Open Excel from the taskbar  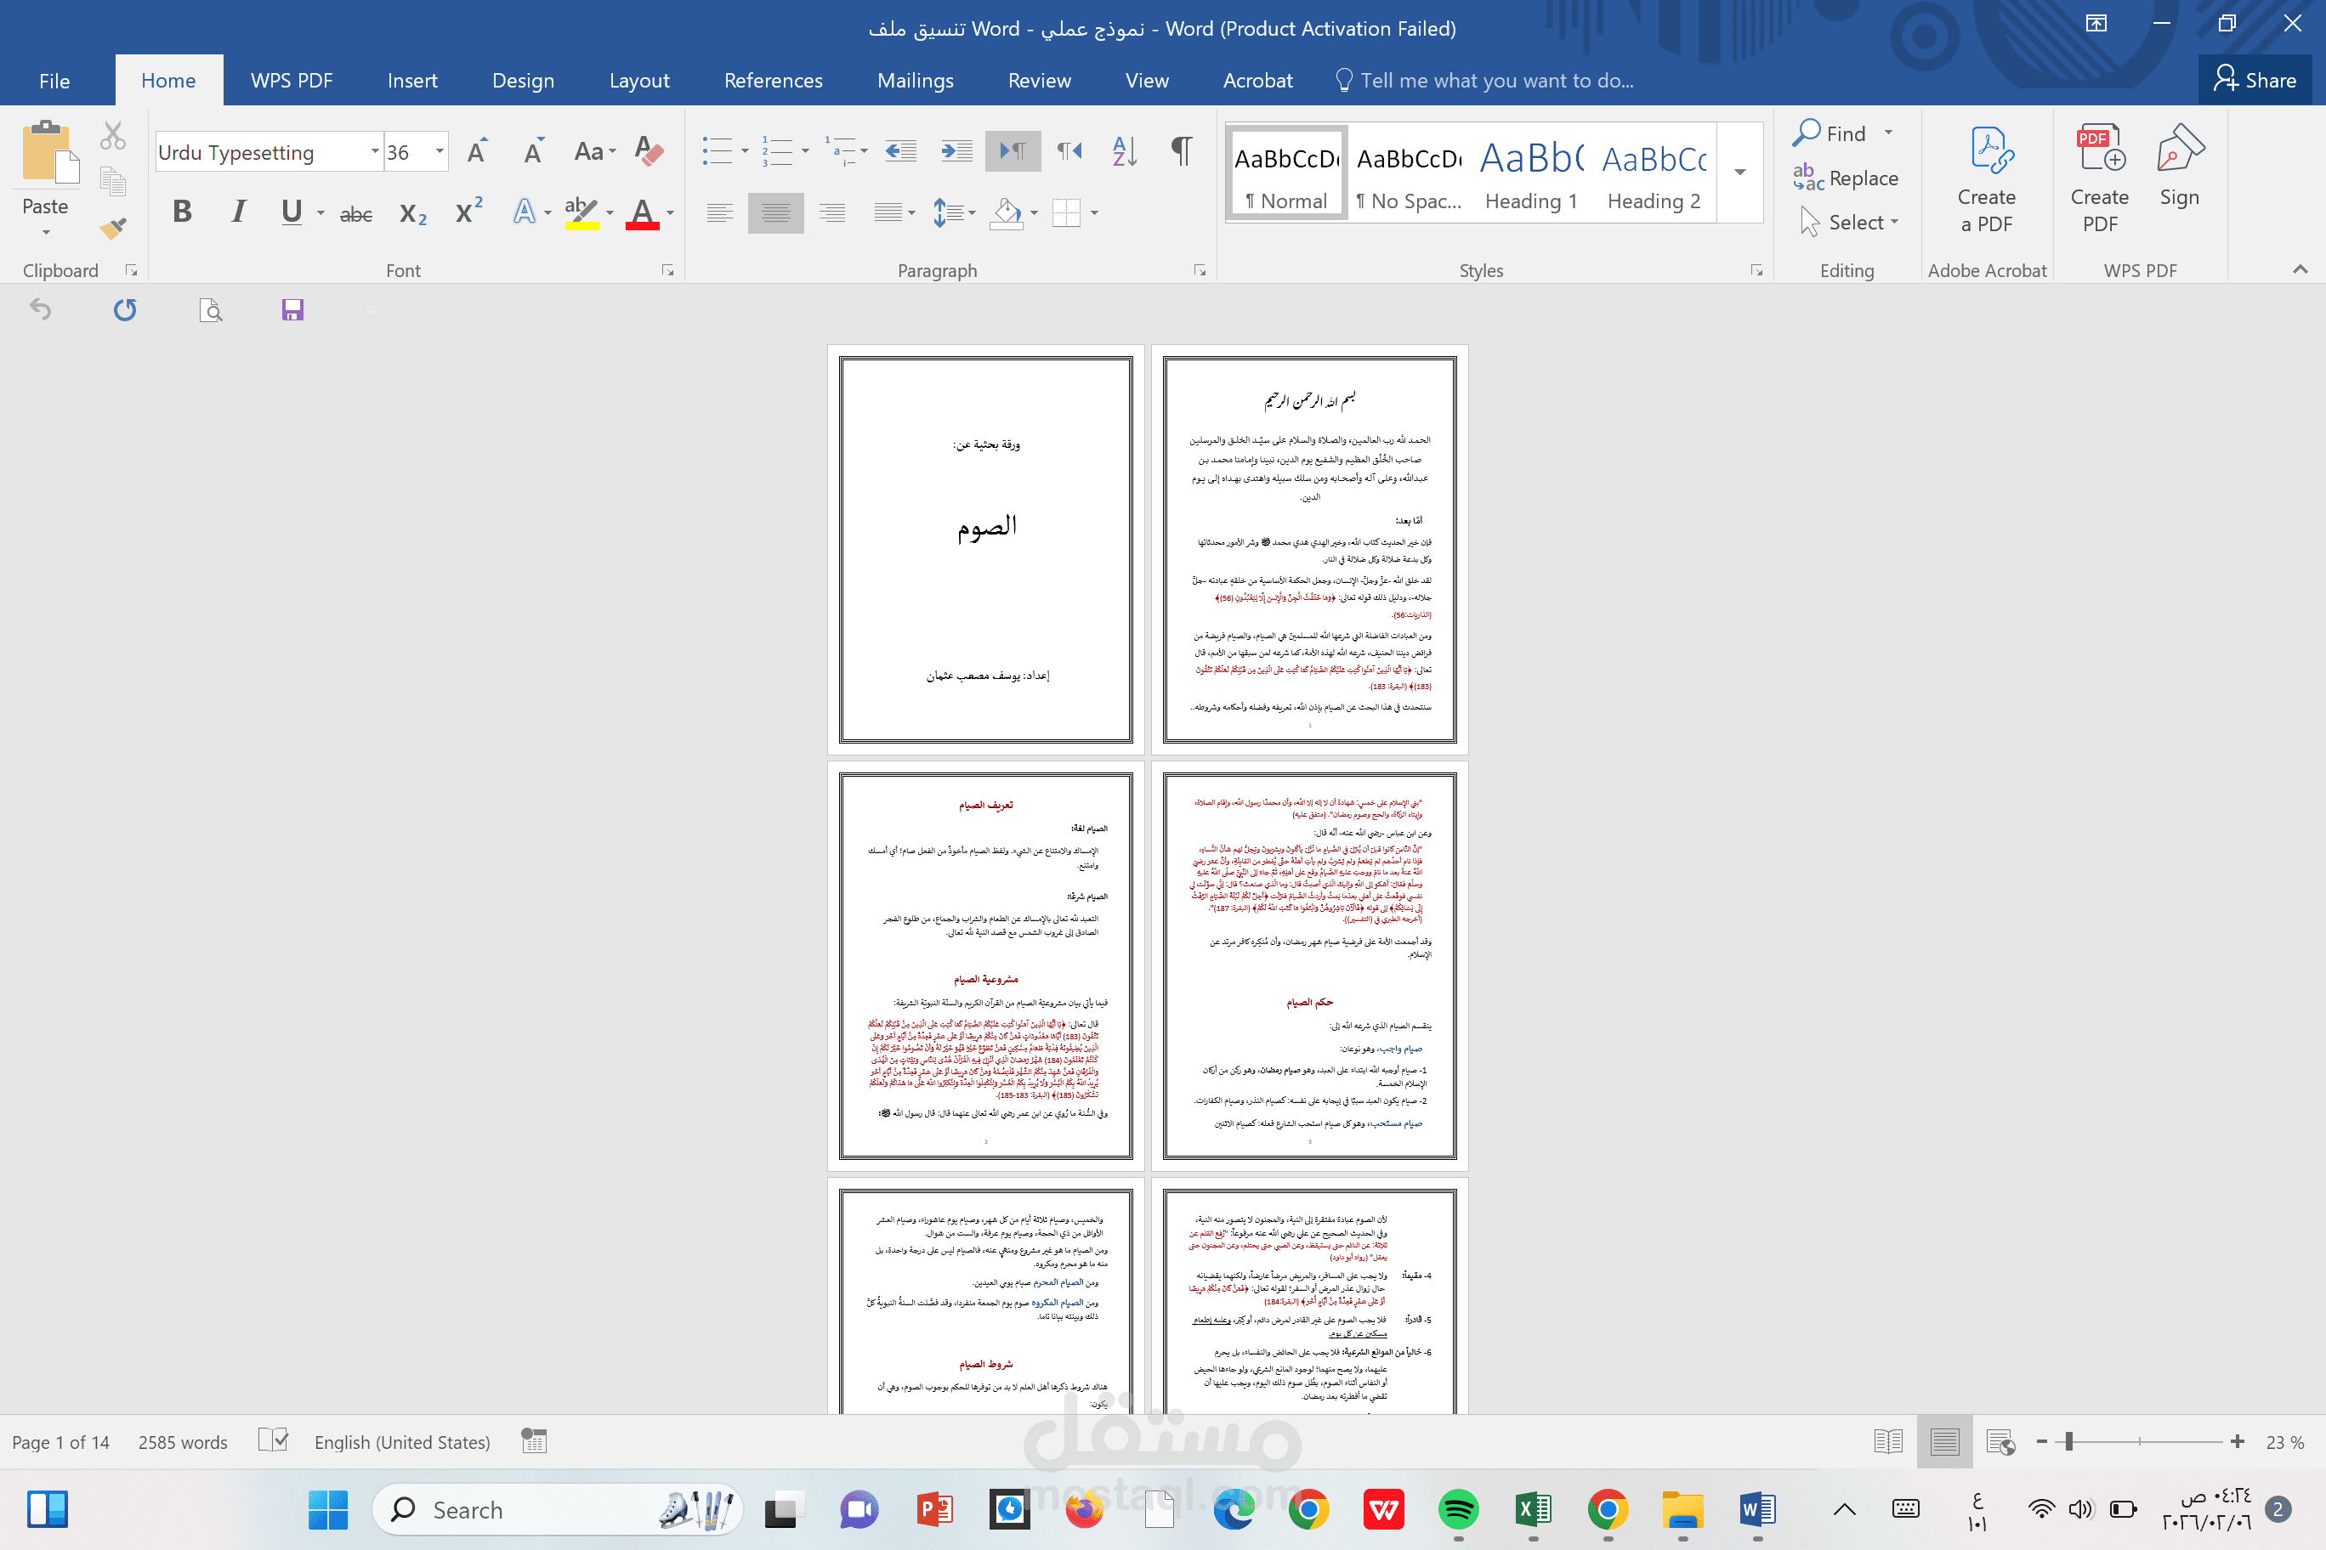[x=1533, y=1509]
